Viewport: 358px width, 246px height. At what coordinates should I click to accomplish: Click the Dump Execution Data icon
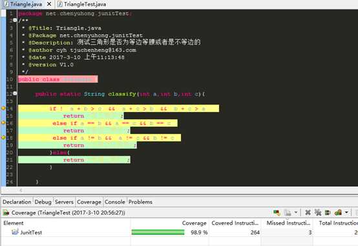[287, 213]
